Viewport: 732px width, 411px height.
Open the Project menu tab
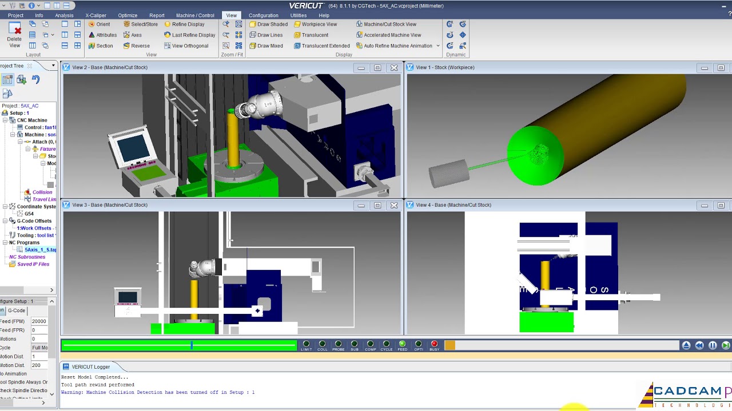[15, 15]
